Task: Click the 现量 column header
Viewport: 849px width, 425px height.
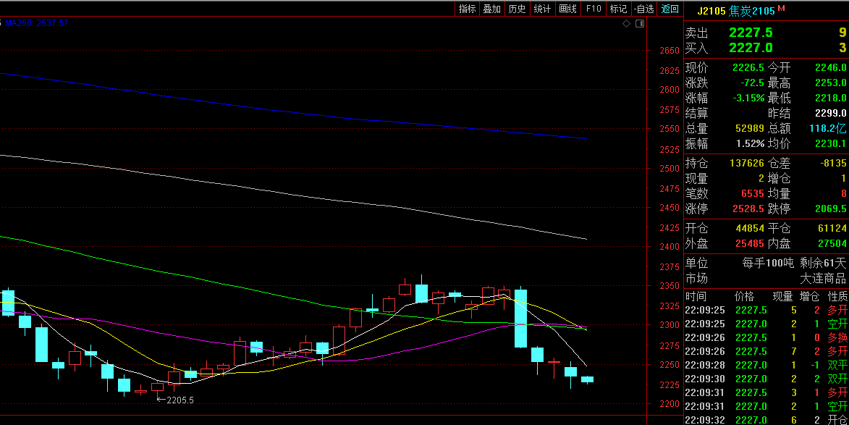Action: click(782, 296)
